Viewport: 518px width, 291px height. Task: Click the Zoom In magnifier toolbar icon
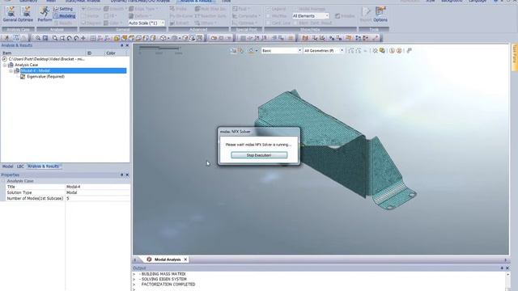click(38, 38)
